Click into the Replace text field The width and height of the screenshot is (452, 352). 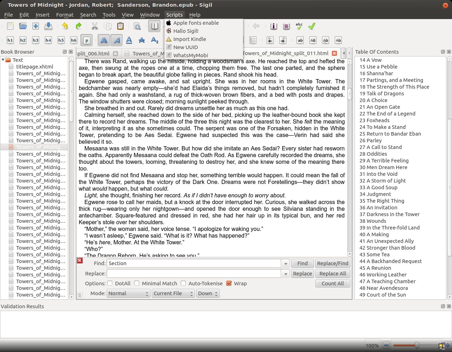pos(194,274)
